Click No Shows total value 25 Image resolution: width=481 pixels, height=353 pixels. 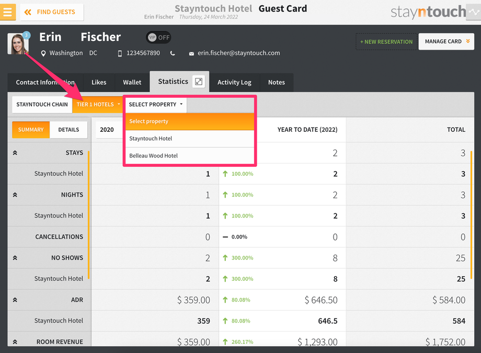(461, 258)
